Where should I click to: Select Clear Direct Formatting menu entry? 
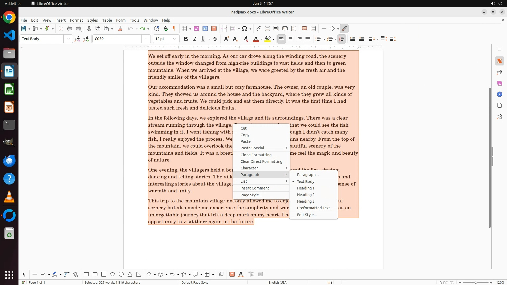261,161
